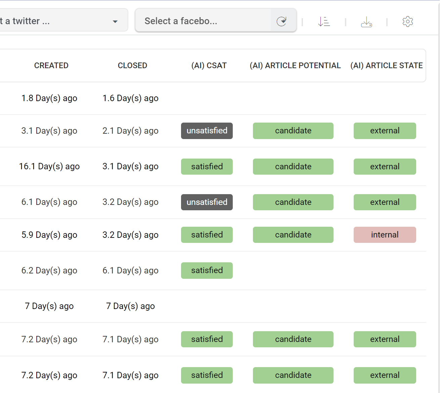The height and width of the screenshot is (393, 440).
Task: Click the (AI) CSAT column header
Action: tap(209, 65)
